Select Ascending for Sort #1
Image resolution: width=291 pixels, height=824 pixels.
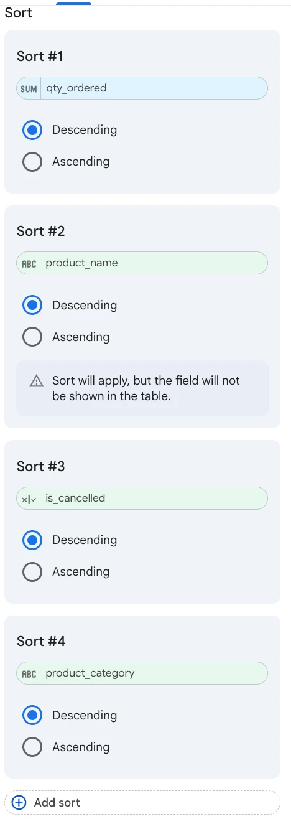tap(32, 162)
